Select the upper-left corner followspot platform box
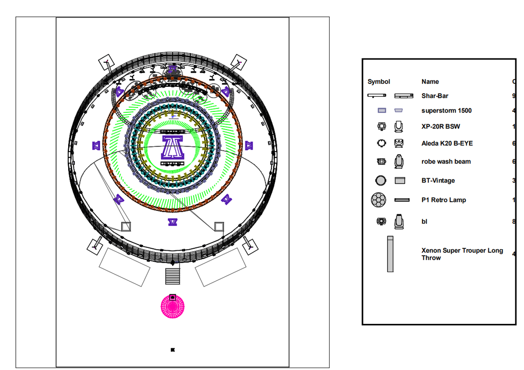 (106, 62)
